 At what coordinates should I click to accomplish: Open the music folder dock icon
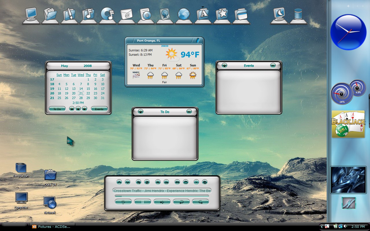[x=88, y=14]
